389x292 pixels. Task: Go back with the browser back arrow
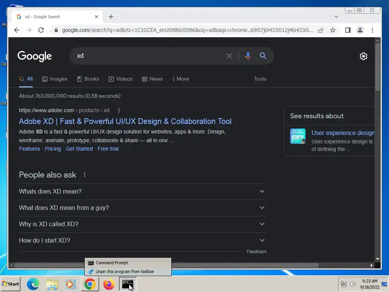pyautogui.click(x=17, y=30)
